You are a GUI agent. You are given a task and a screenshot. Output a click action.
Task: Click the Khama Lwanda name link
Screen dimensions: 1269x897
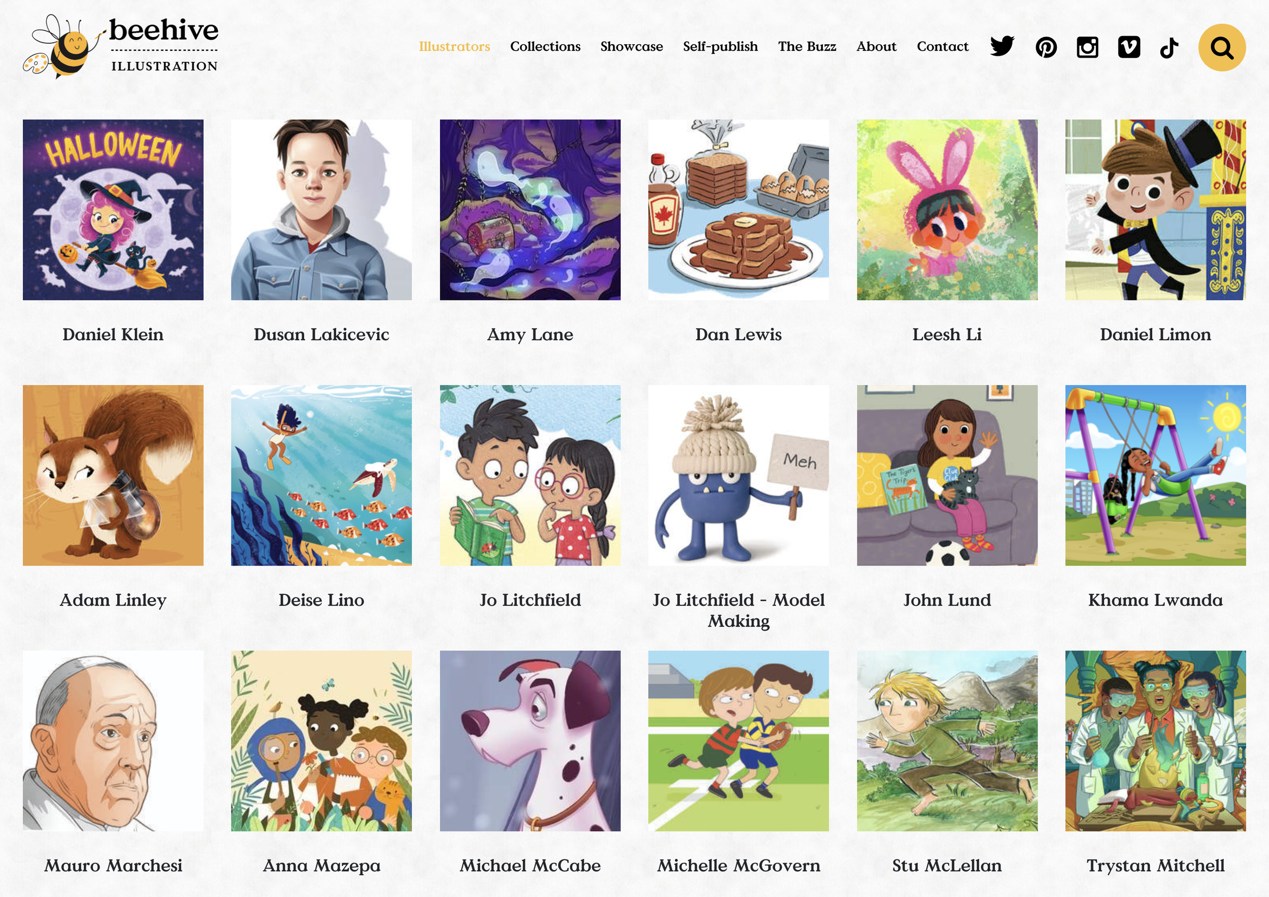point(1155,600)
